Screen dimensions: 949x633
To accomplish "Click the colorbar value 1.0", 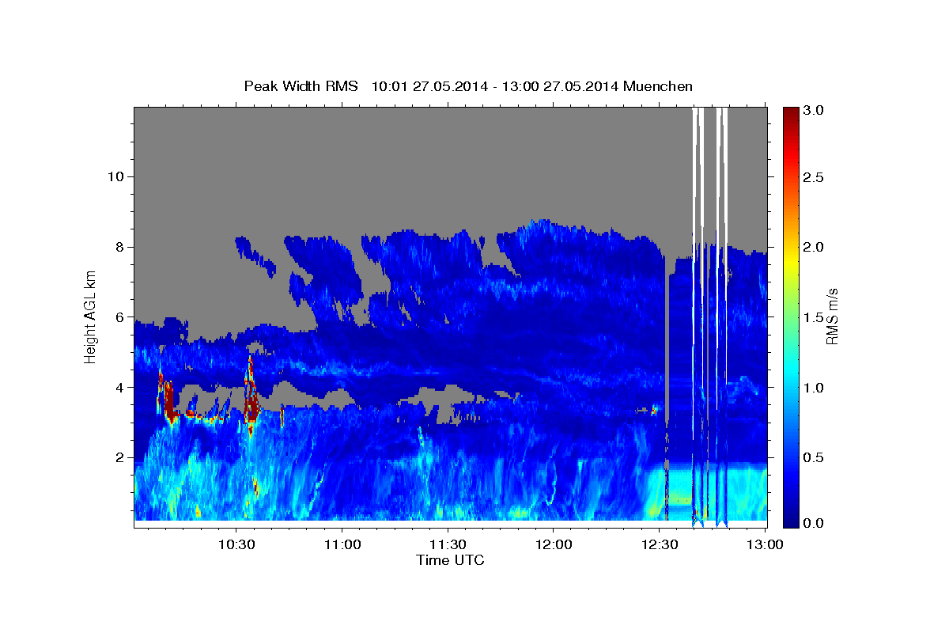I will [813, 388].
